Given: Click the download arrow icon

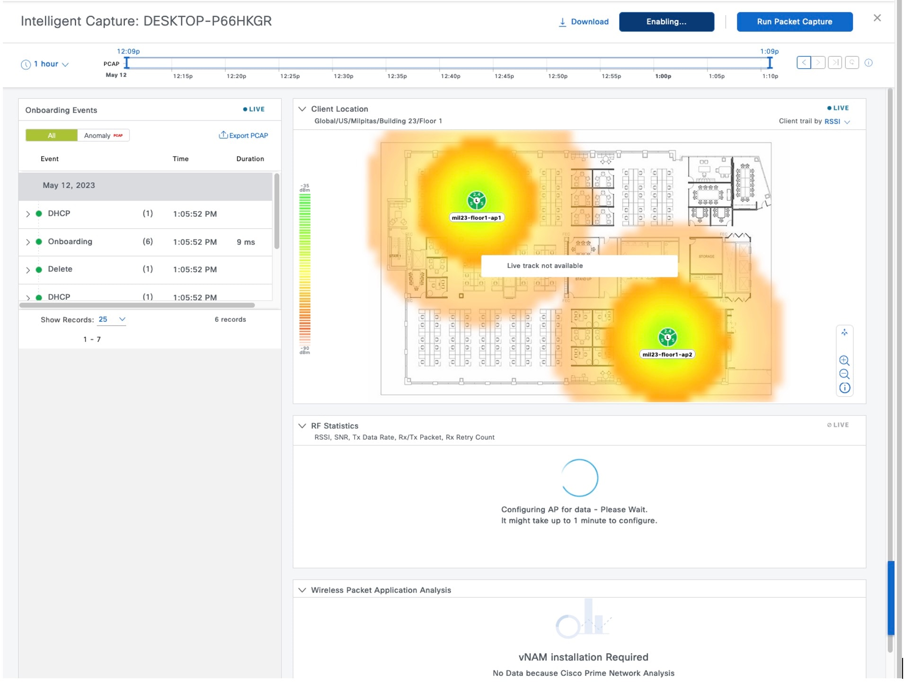Looking at the screenshot, I should click(562, 22).
